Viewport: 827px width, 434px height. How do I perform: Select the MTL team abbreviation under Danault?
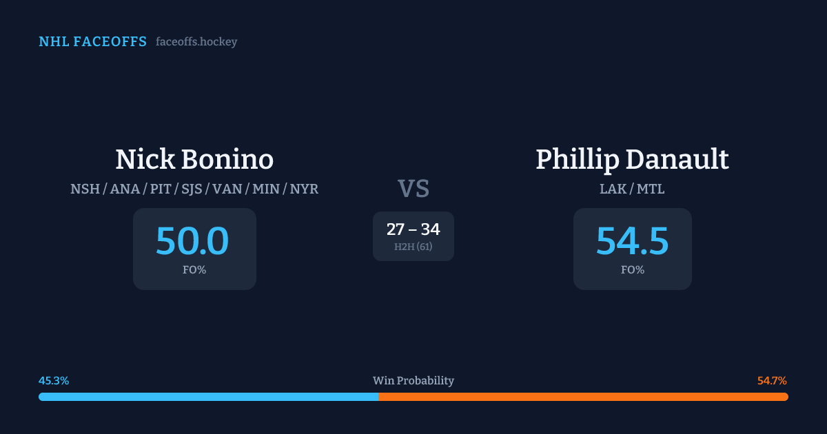(651, 189)
